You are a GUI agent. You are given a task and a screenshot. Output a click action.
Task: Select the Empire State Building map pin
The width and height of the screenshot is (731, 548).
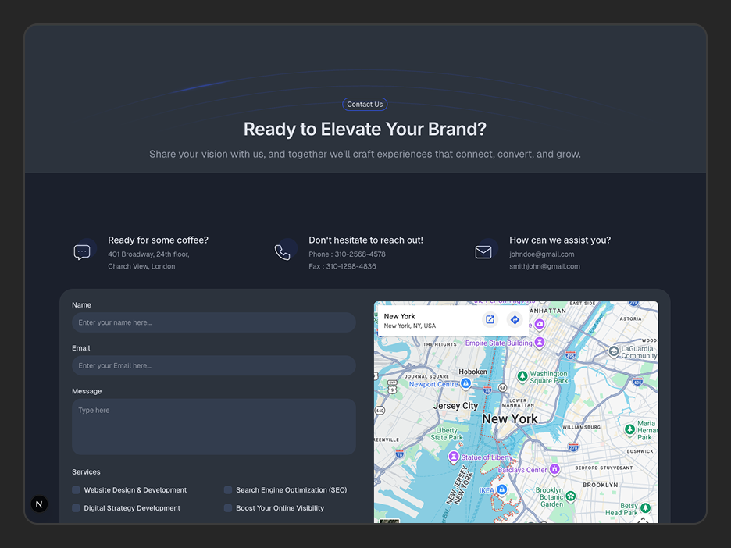click(540, 343)
